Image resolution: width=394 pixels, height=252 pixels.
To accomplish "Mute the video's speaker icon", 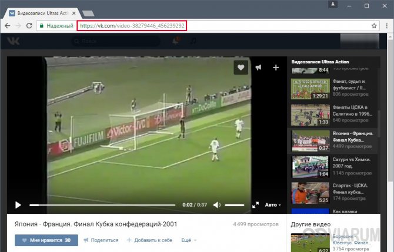I will pyautogui.click(x=216, y=205).
